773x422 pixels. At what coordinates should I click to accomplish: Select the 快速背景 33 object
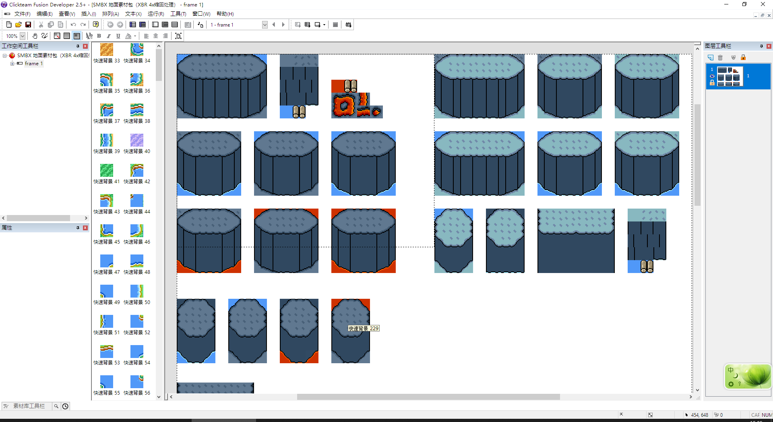tap(107, 53)
